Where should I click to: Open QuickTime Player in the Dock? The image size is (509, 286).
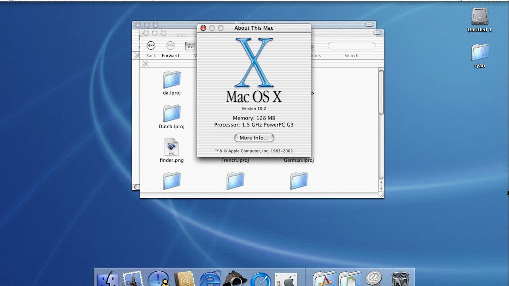(x=260, y=279)
